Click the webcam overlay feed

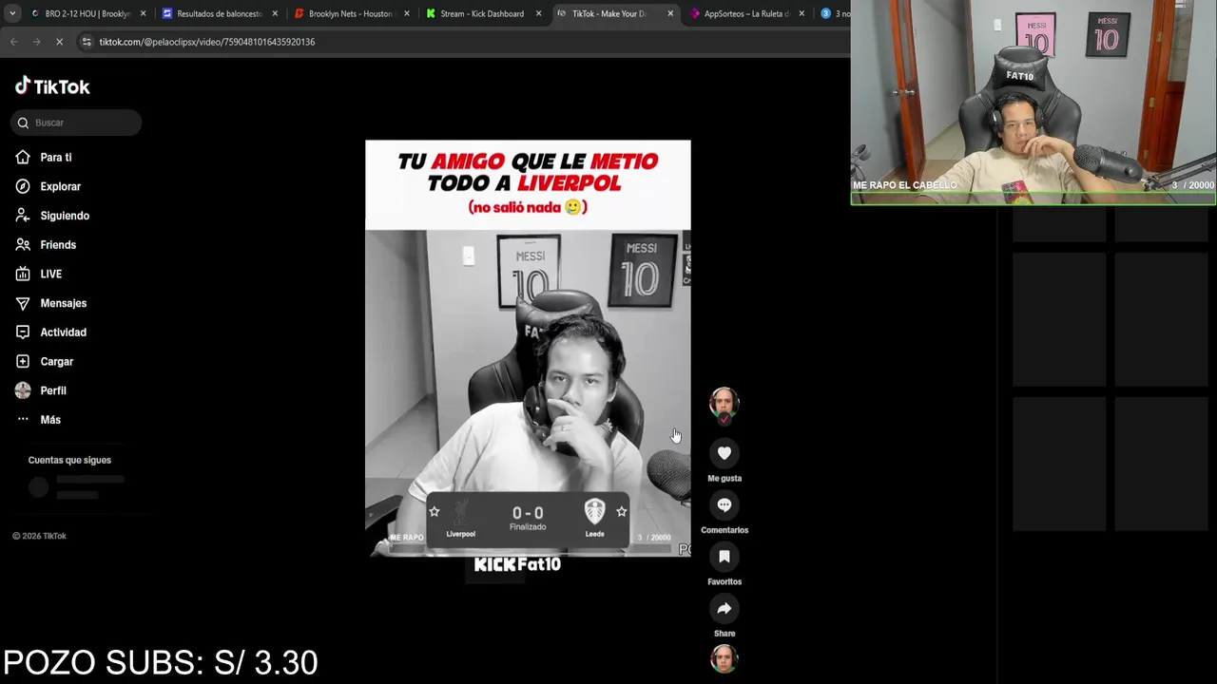click(x=1033, y=102)
